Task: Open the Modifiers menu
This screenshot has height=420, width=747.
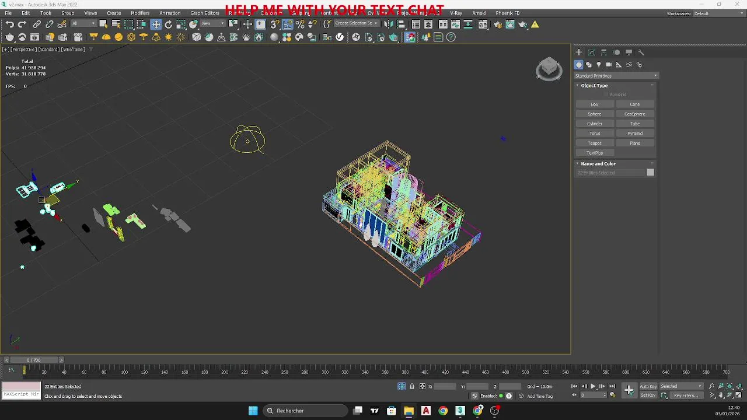Action: pyautogui.click(x=140, y=13)
